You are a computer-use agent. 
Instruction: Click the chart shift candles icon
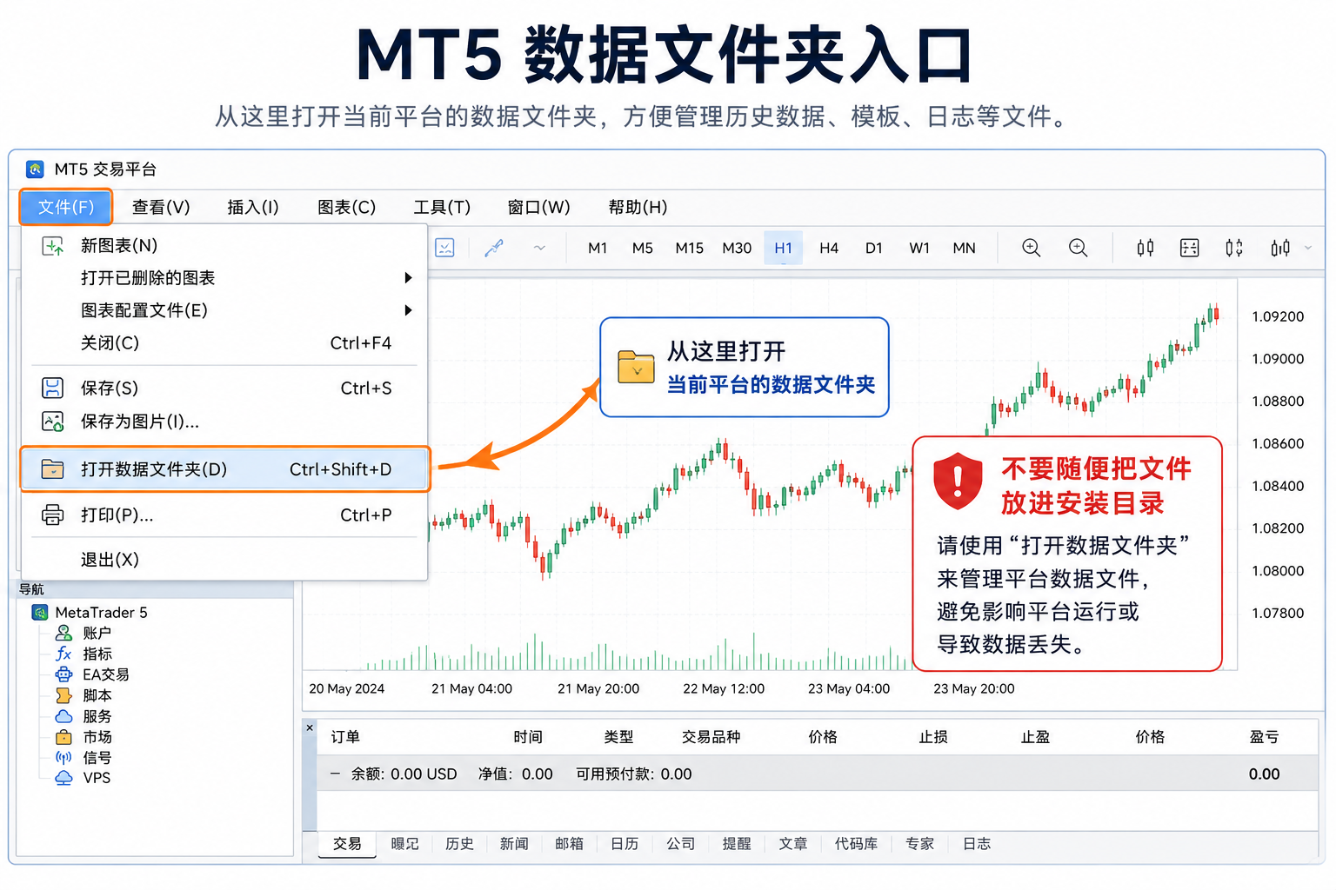click(x=1234, y=248)
